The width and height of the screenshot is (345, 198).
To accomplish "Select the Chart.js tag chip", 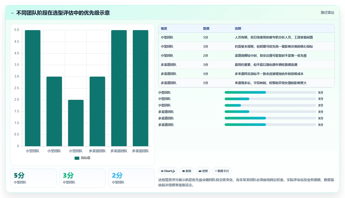I will coord(168,171).
